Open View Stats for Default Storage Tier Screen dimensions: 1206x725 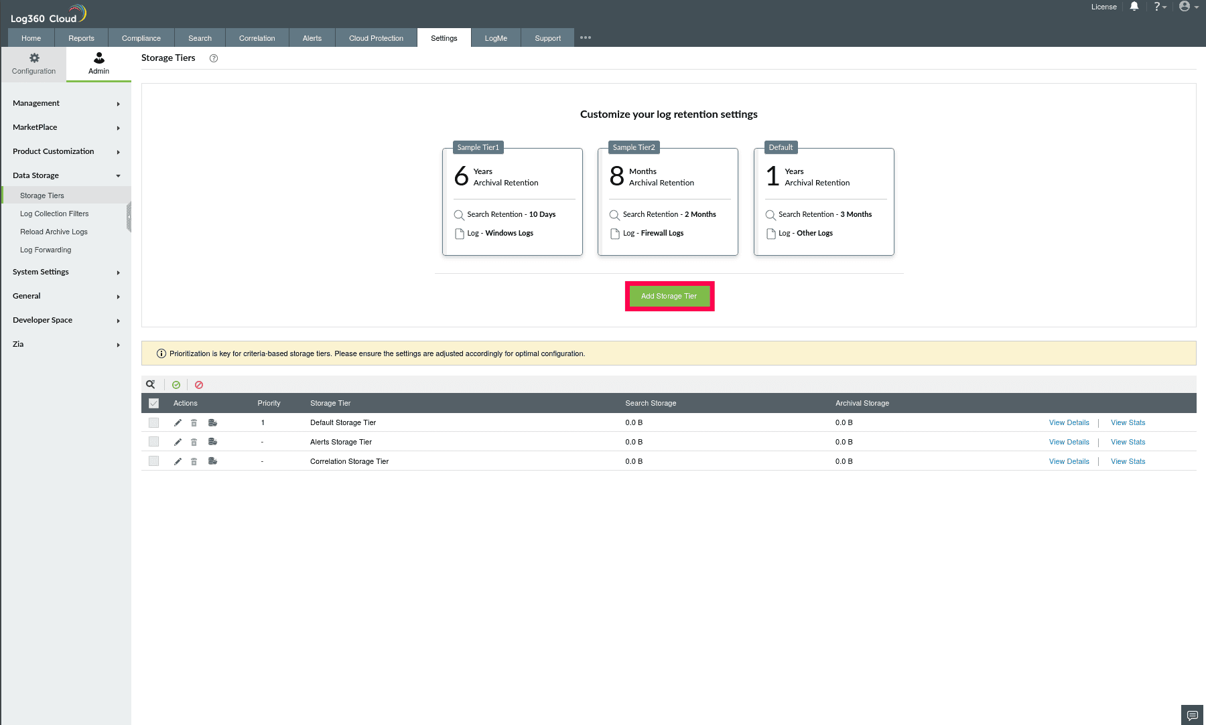1128,422
